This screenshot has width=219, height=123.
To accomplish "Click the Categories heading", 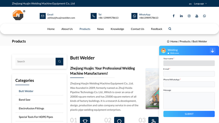I will pos(25,80).
